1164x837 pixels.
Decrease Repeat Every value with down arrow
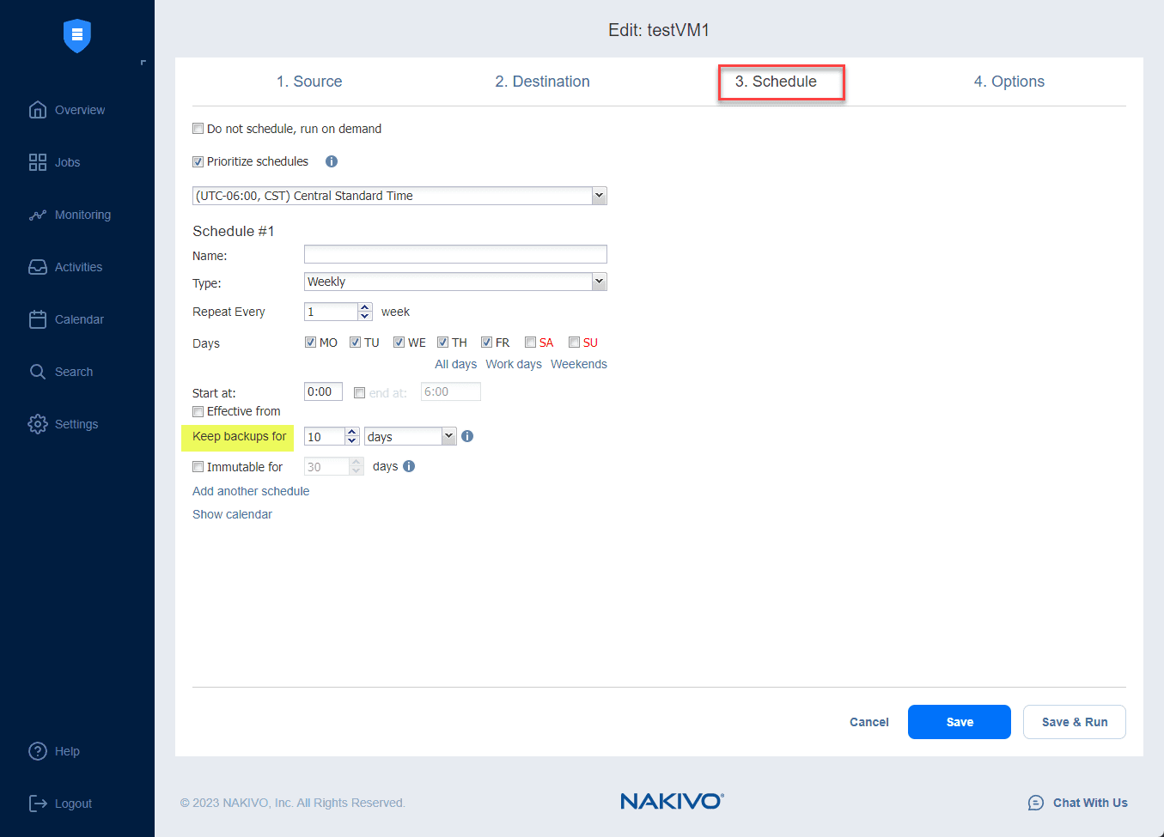pos(365,316)
